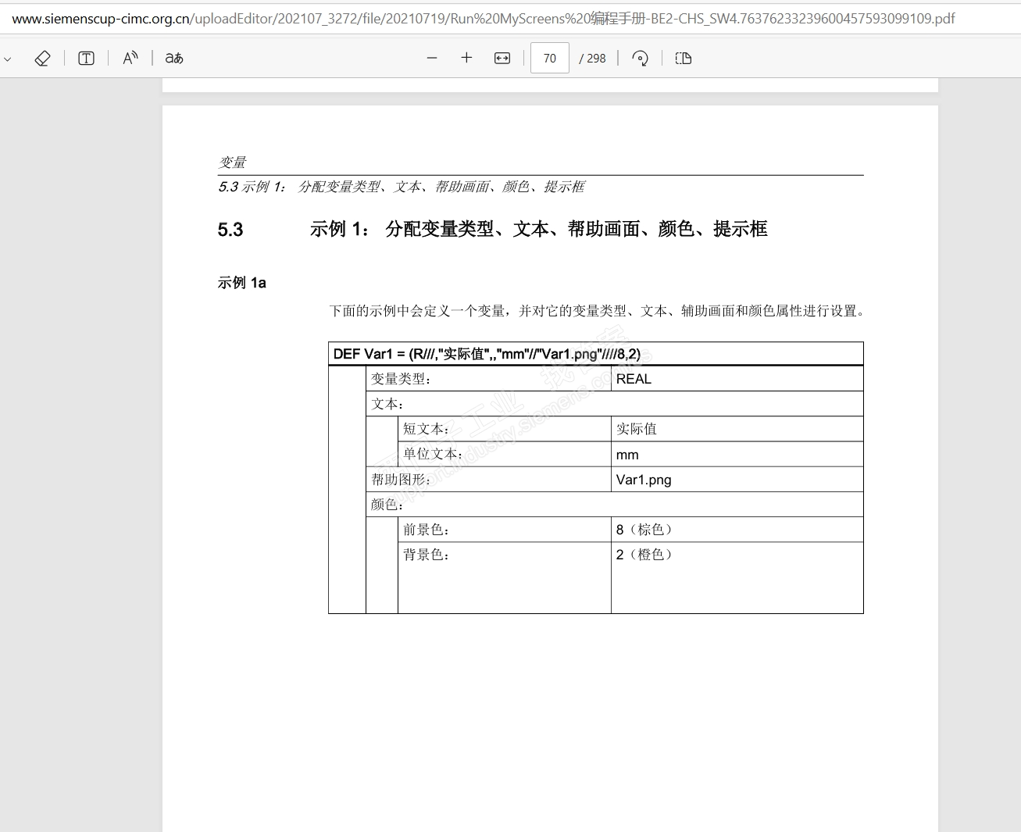
Task: Click the italic running header "变量"
Action: (232, 162)
